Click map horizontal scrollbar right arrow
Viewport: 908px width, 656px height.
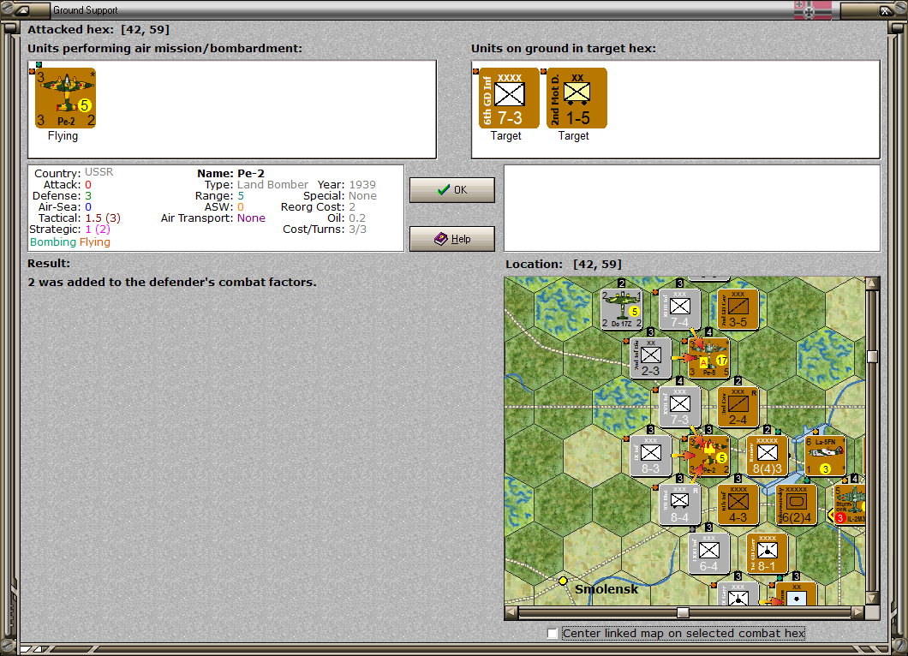[x=858, y=612]
